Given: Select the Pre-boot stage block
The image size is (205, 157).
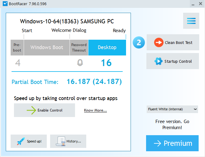Looking at the screenshot, I should pyautogui.click(x=17, y=48).
